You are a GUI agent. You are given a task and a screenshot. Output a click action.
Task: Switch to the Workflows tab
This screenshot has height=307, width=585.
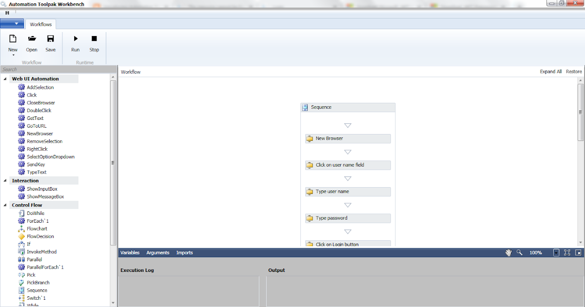40,24
